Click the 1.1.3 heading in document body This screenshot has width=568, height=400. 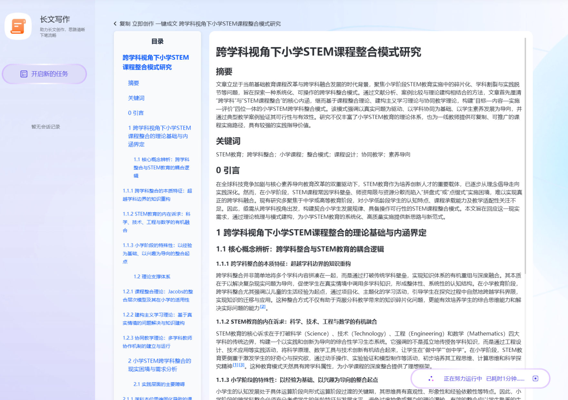pyautogui.click(x=297, y=380)
